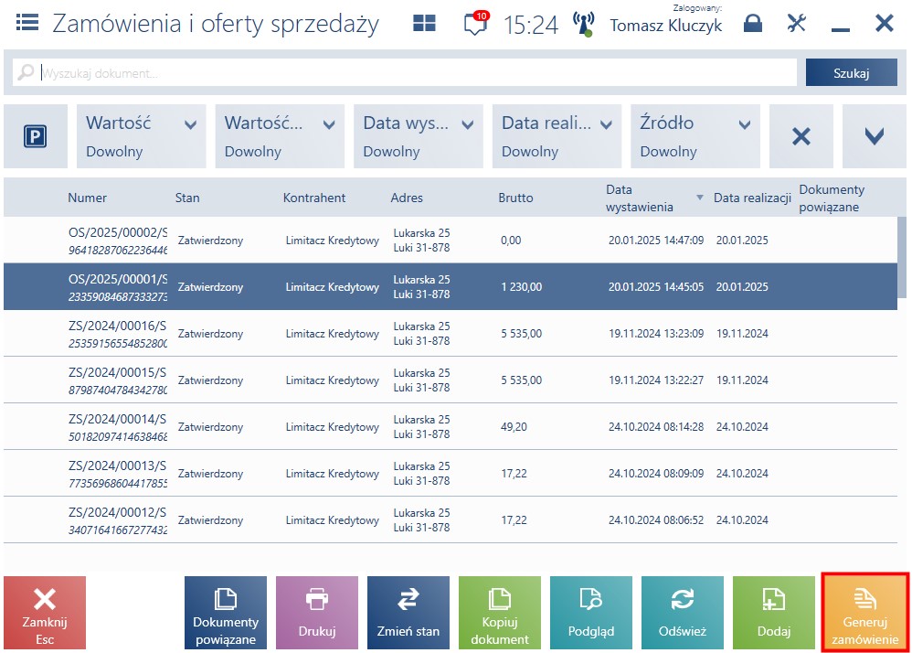Expand more filters with the chevron button

[x=874, y=137]
